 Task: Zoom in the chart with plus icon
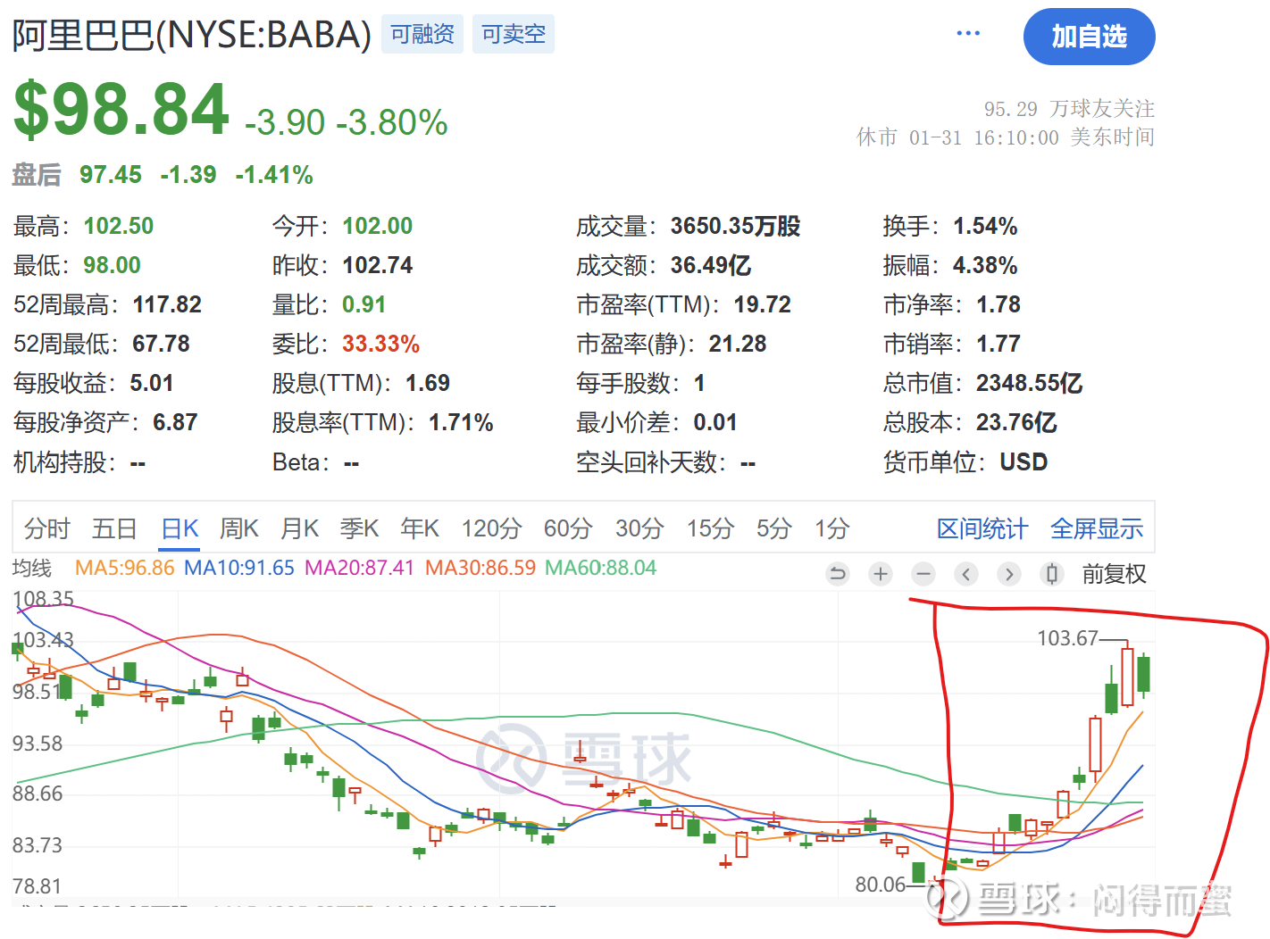[881, 574]
